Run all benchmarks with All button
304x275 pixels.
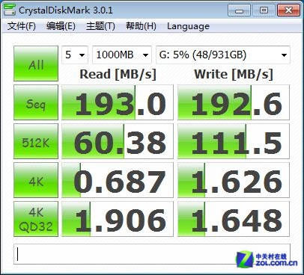tap(36, 64)
